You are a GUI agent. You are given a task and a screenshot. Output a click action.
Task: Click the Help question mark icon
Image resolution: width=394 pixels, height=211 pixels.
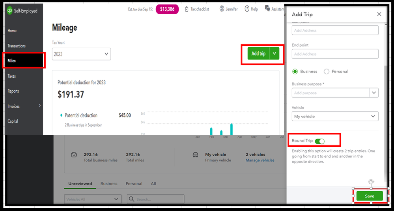point(247,9)
